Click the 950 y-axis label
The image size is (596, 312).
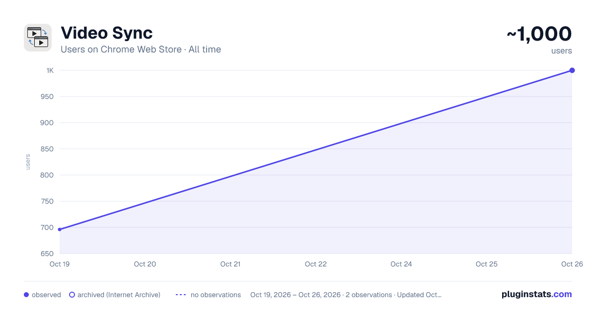(x=47, y=97)
